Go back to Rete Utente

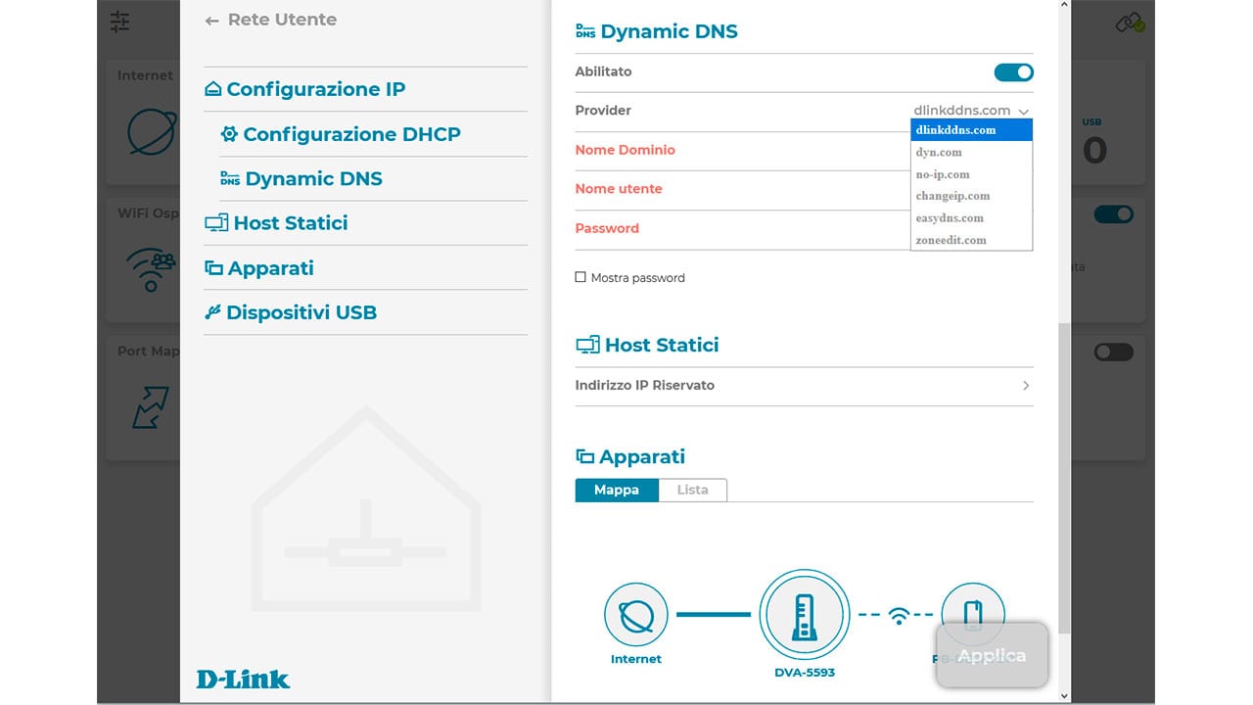coord(271,20)
